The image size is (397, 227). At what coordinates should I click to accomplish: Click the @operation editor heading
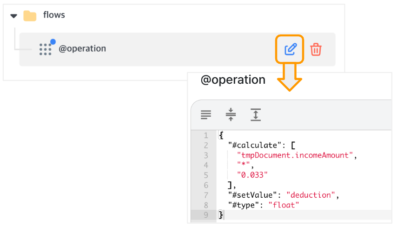[x=233, y=80]
